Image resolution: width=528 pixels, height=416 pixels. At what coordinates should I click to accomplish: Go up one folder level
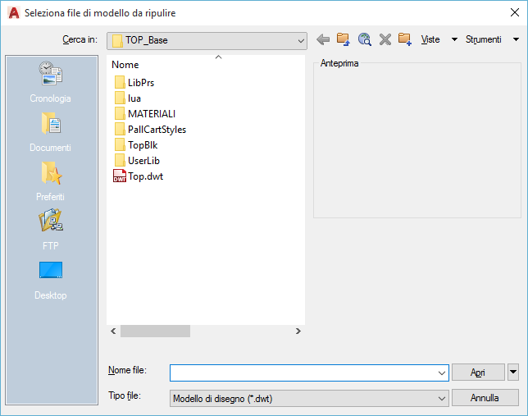344,39
